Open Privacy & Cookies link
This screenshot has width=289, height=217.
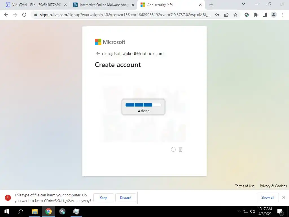pos(273,186)
